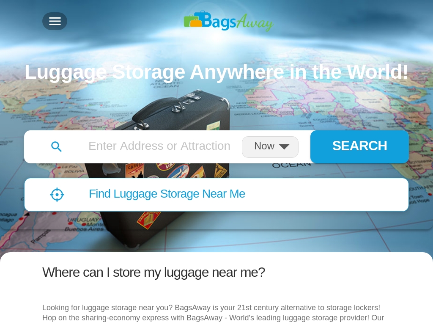Click the Luggage Storage Anywhere headline

(216, 72)
